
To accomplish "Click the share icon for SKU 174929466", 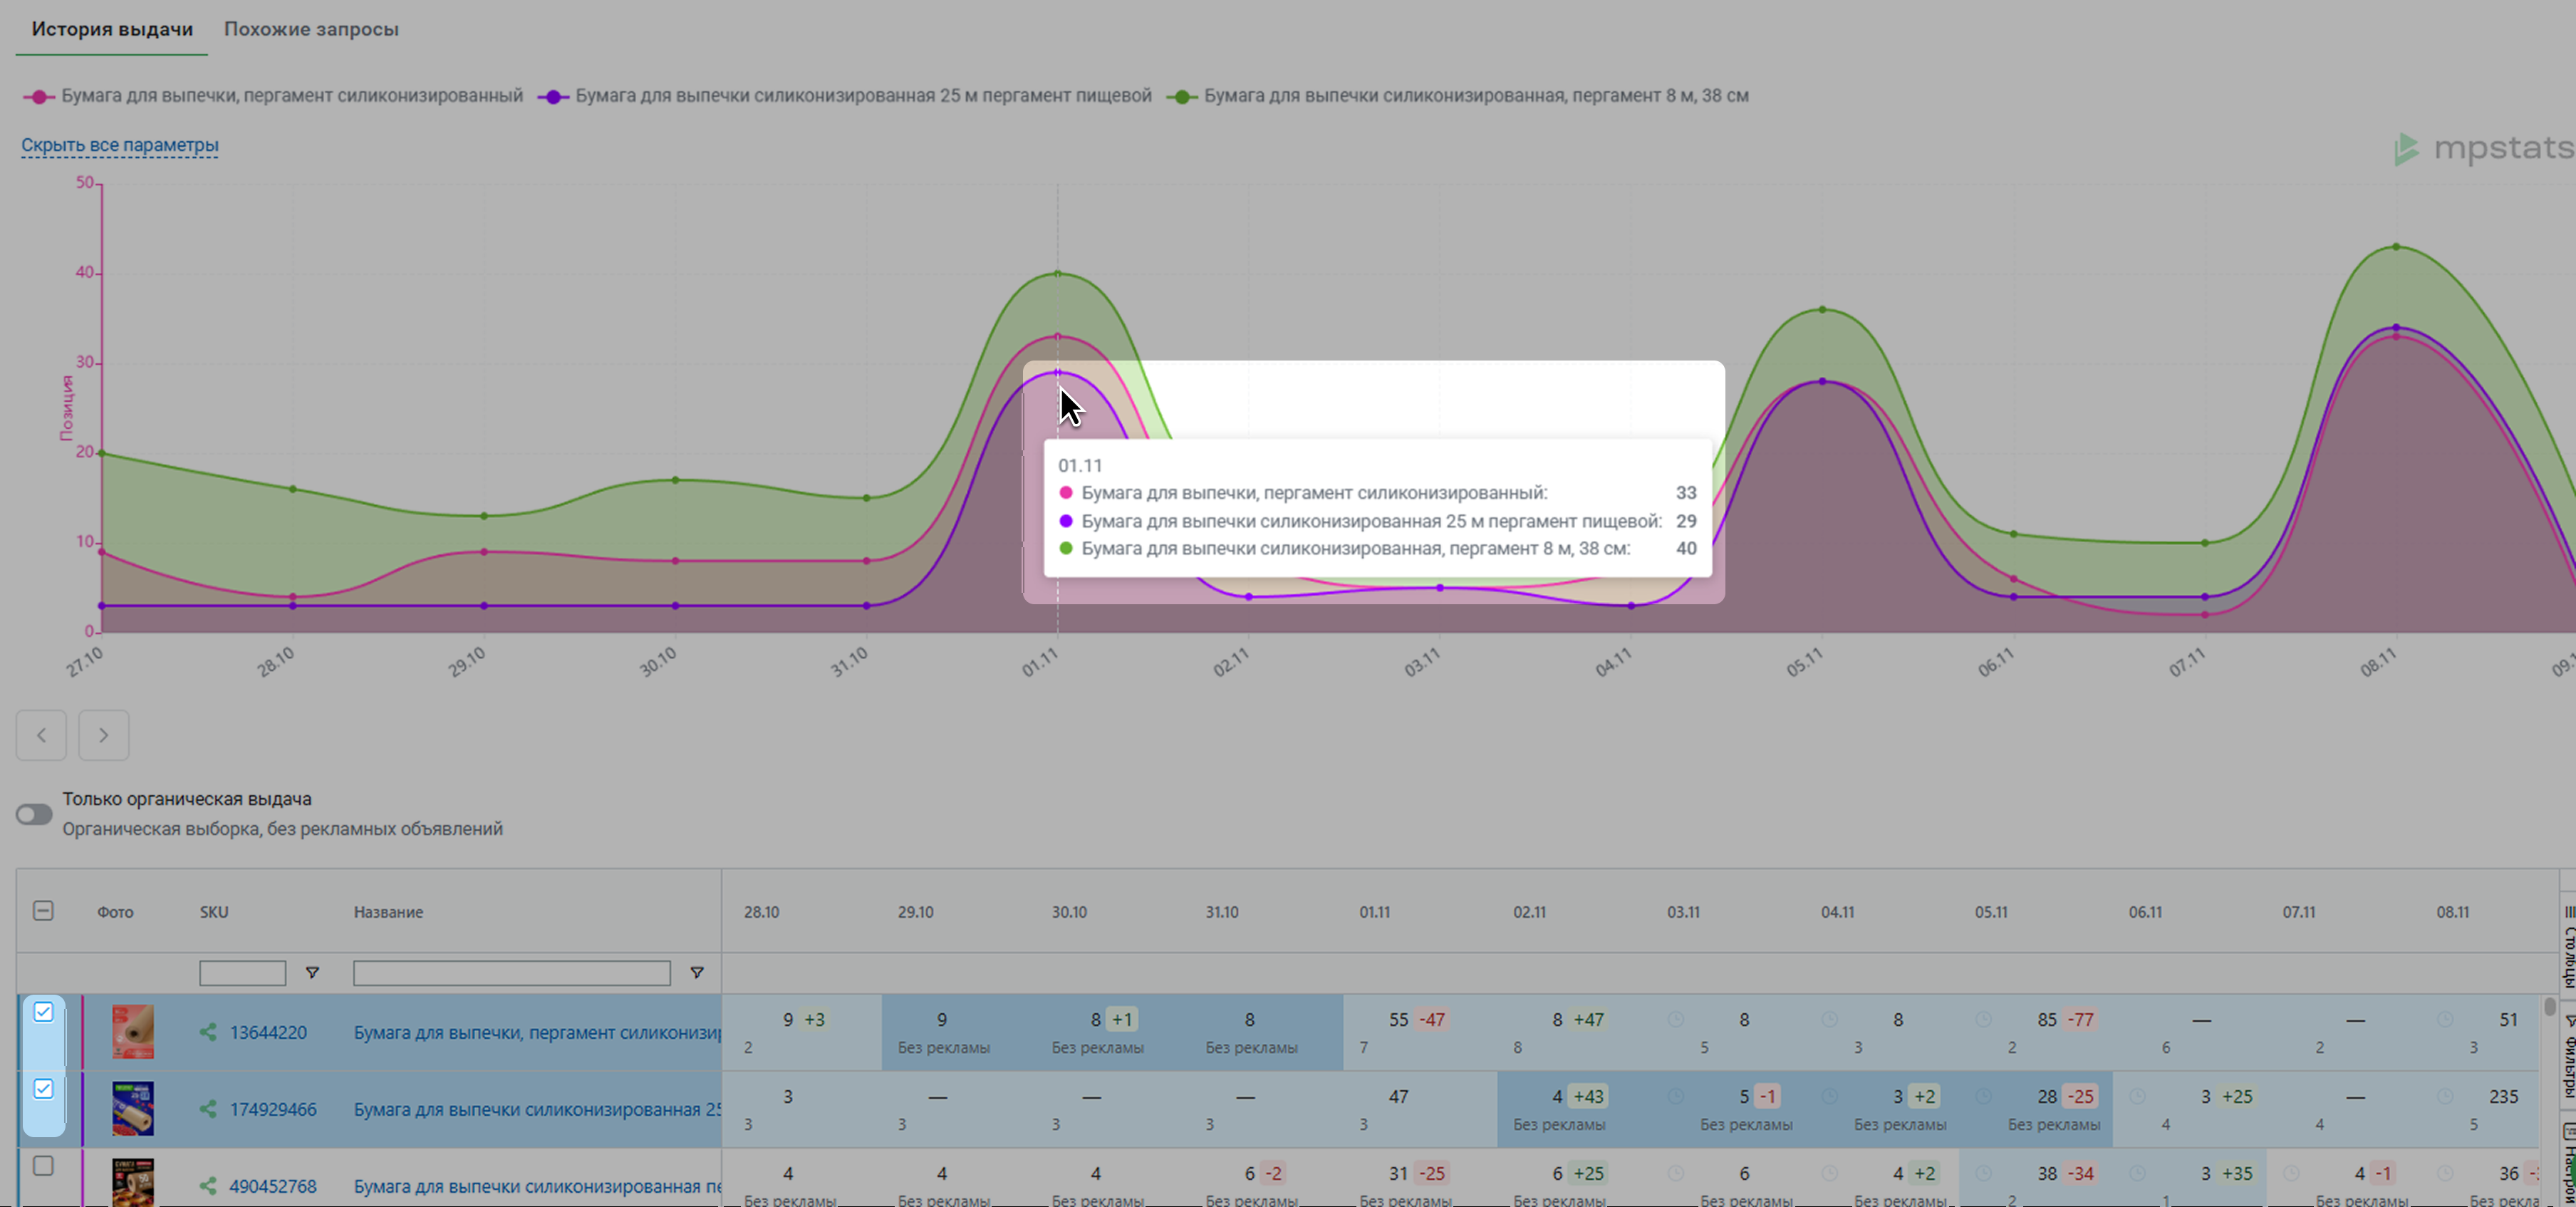I will coord(208,1109).
